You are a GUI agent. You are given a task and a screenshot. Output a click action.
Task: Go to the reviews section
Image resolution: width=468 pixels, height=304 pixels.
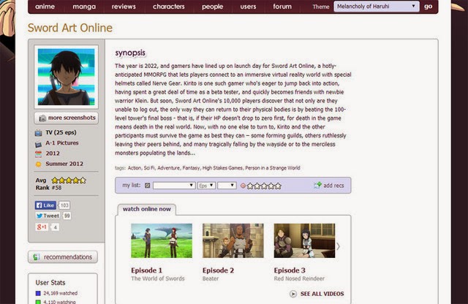[124, 7]
